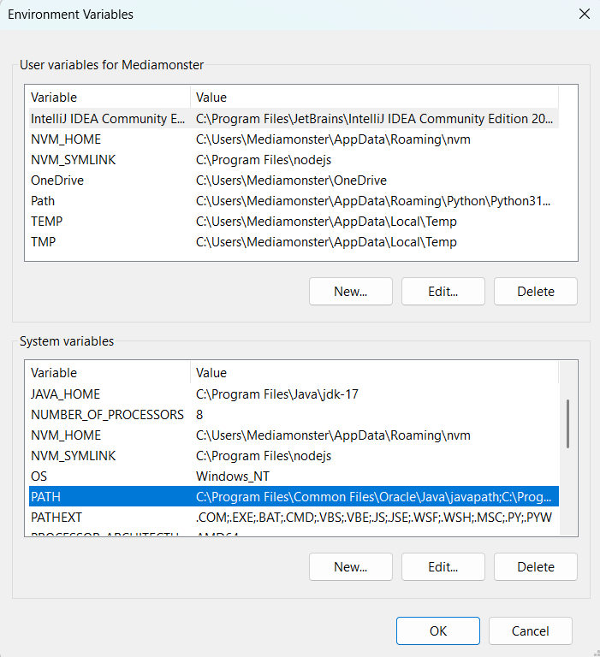Image resolution: width=600 pixels, height=657 pixels.
Task: Select the NUMBER_OF_PROCESSORS system variable
Action: (x=294, y=414)
